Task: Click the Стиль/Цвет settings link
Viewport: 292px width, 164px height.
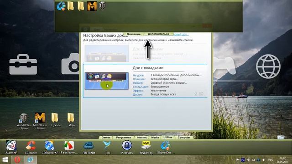Action: click(141, 87)
